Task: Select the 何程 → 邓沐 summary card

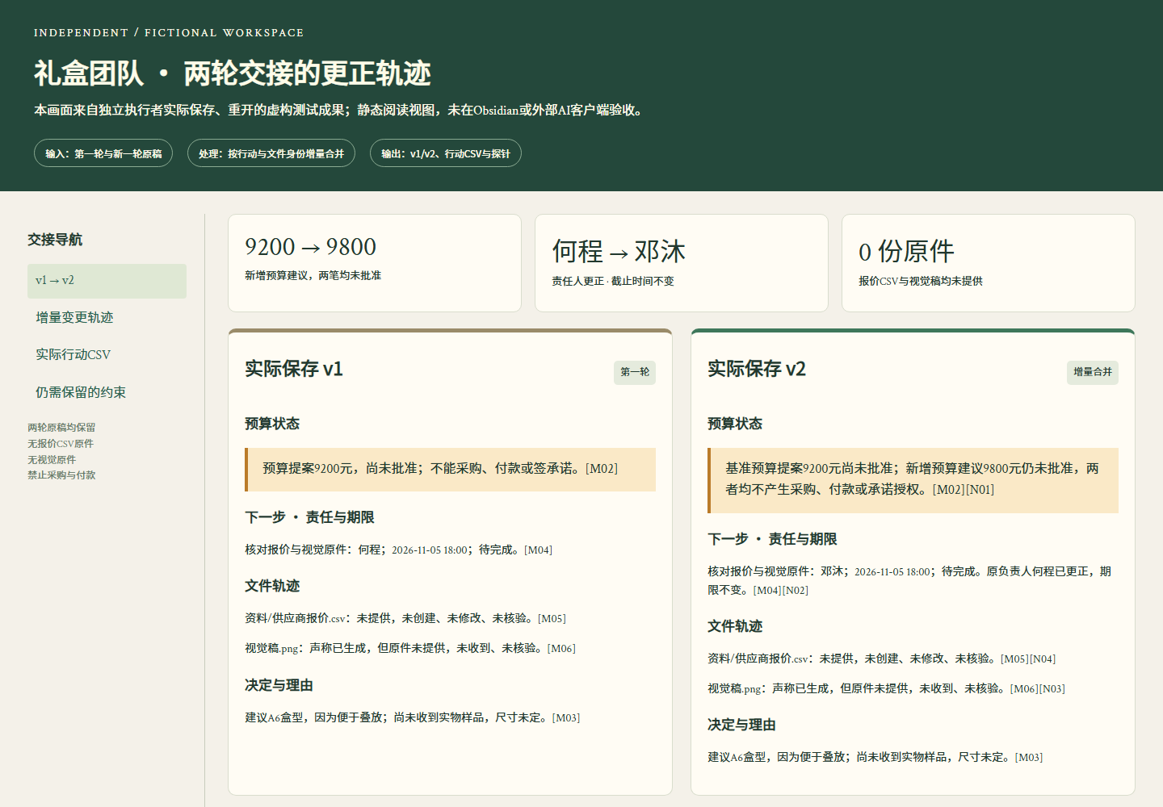Action: click(x=682, y=263)
